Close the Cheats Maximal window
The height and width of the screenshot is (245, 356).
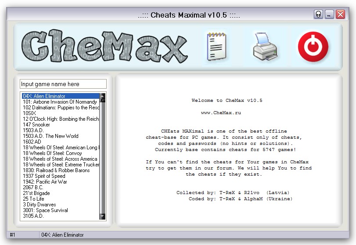(x=340, y=14)
